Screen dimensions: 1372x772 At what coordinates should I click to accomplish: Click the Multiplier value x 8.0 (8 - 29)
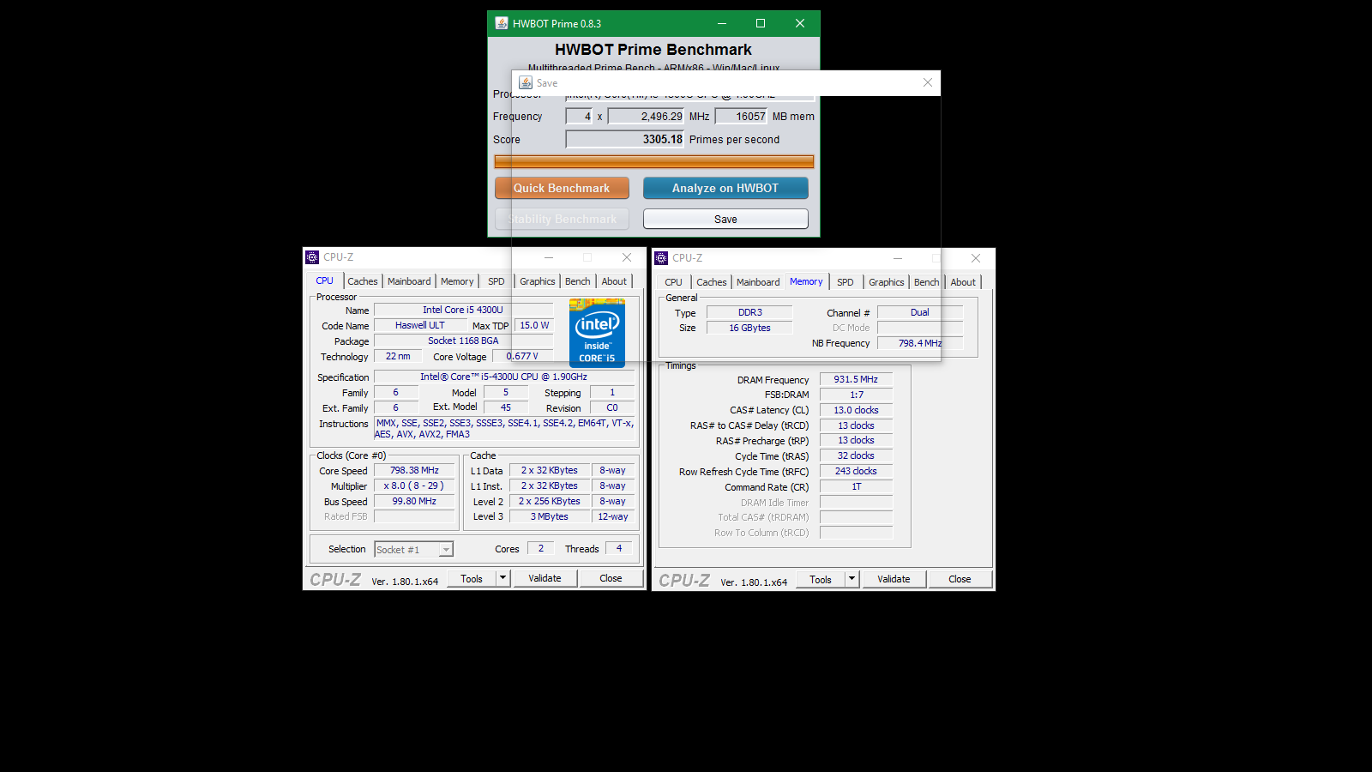coord(414,486)
